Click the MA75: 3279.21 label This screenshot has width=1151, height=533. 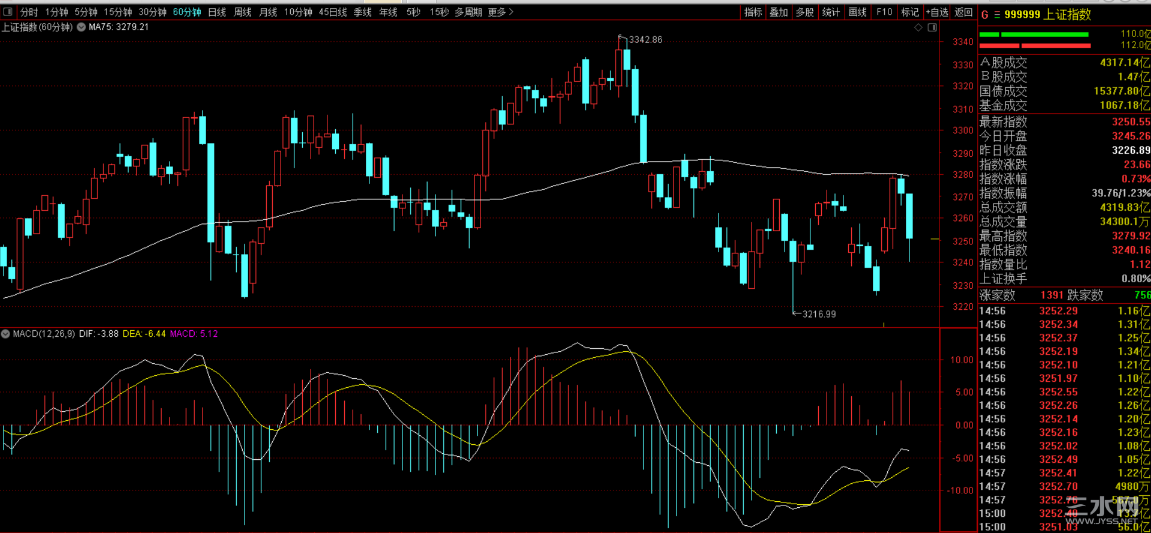coord(118,27)
